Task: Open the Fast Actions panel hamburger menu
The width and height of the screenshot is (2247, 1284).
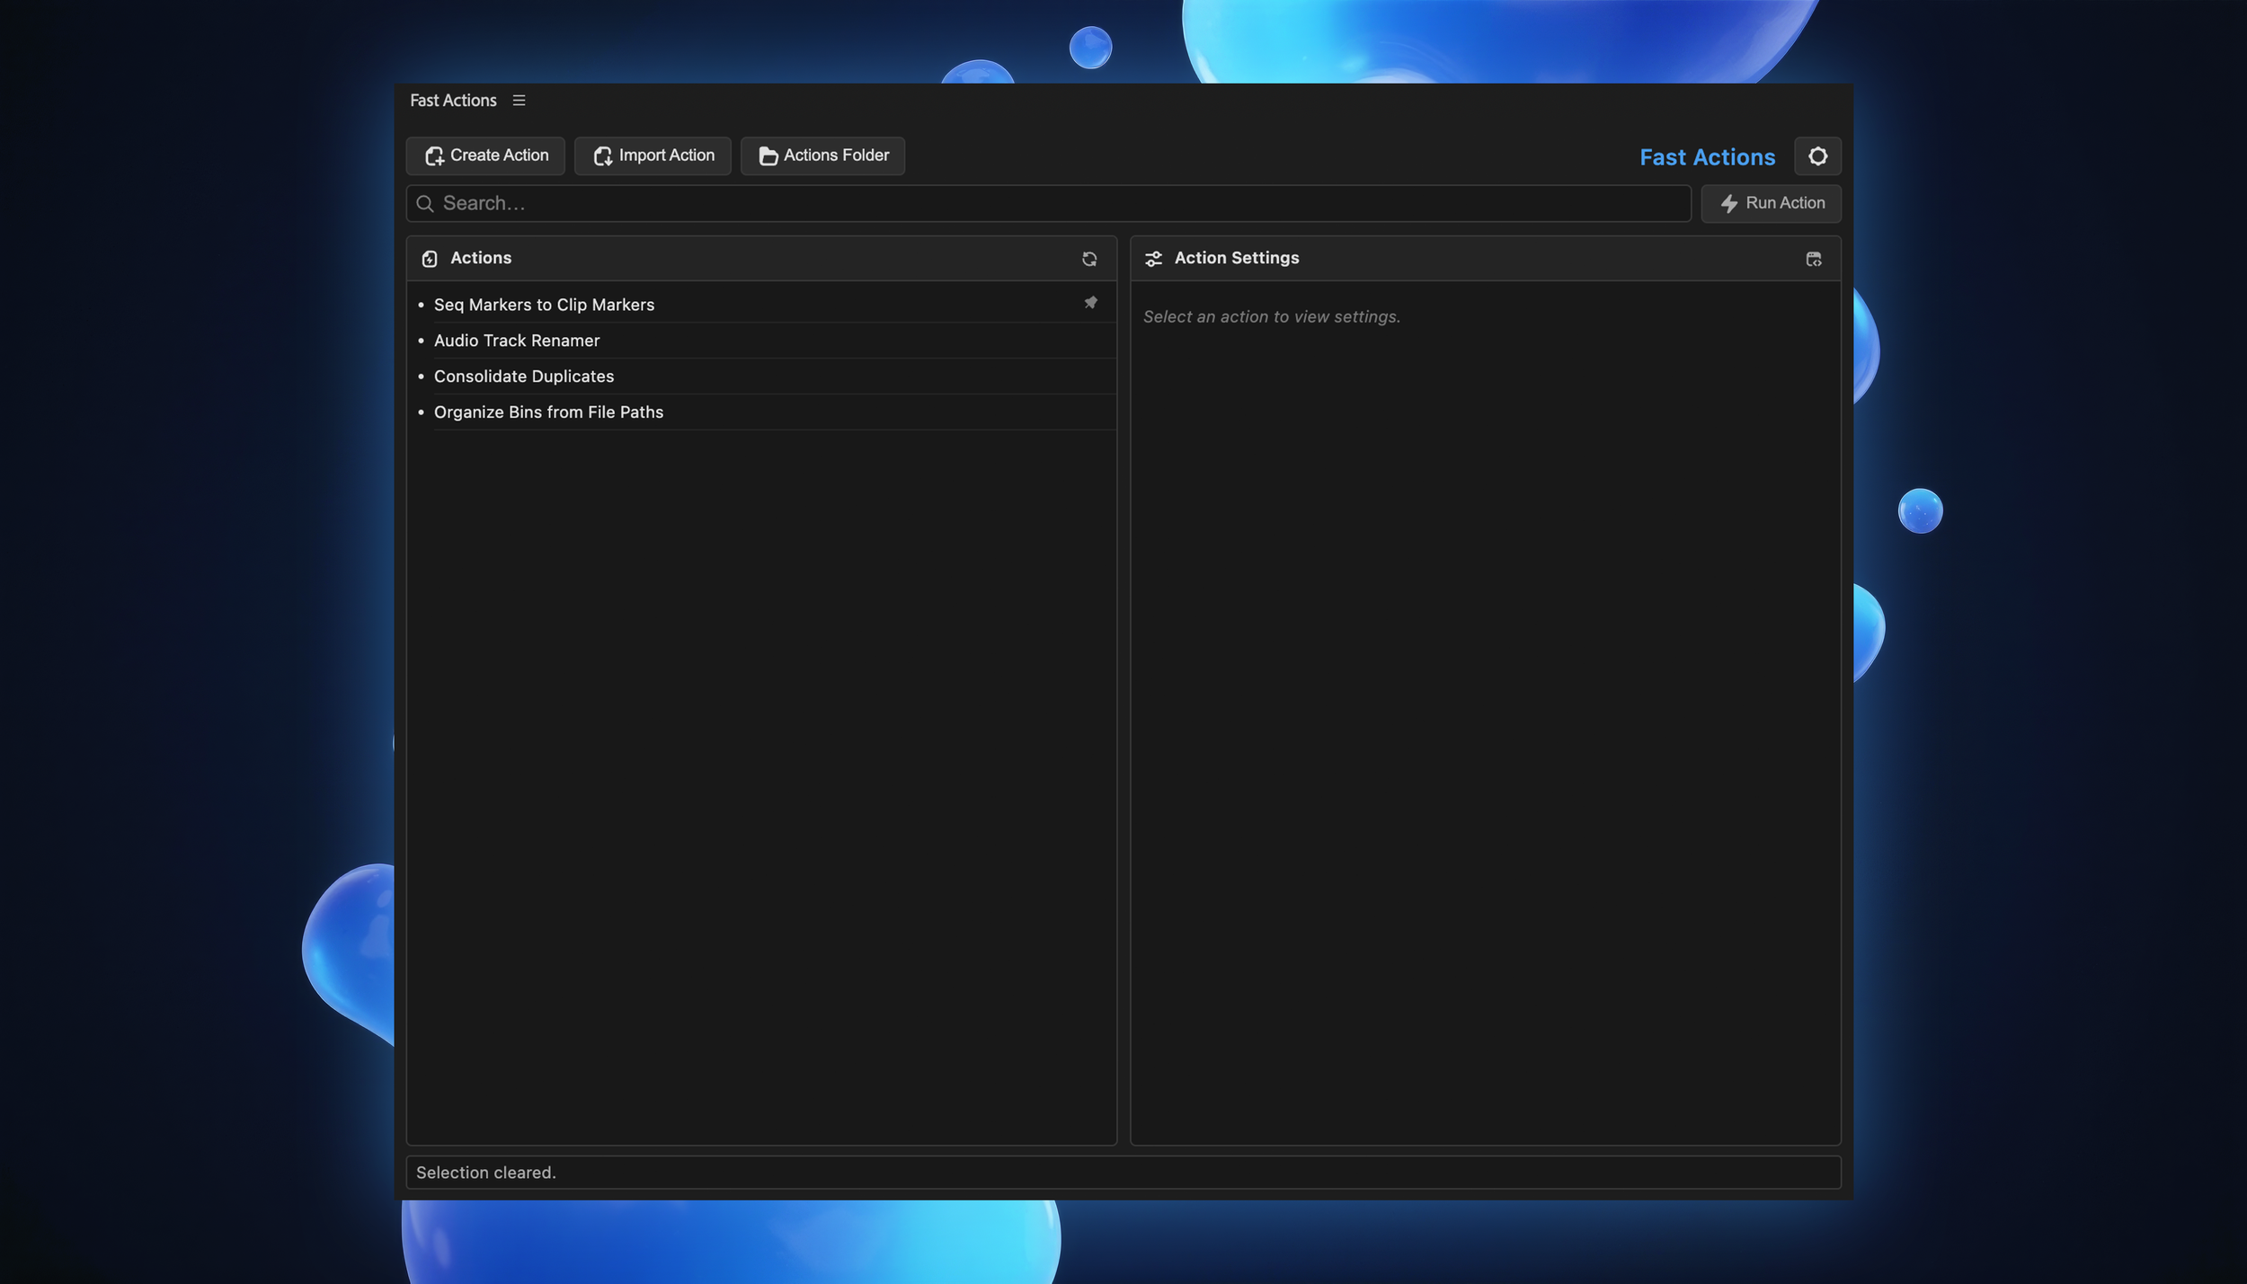Action: click(519, 101)
